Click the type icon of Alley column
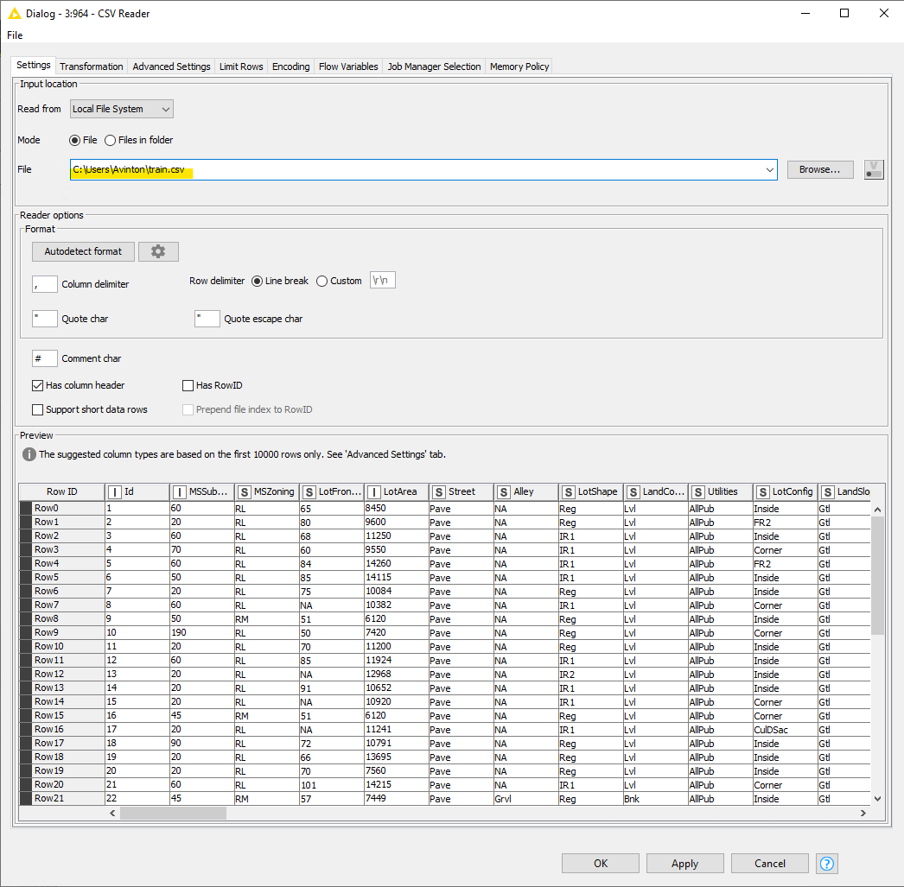 (504, 492)
